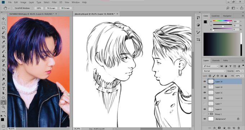The height and width of the screenshot is (130, 245).
Task: Open the Adjustments panel icon
Action: 198,25
